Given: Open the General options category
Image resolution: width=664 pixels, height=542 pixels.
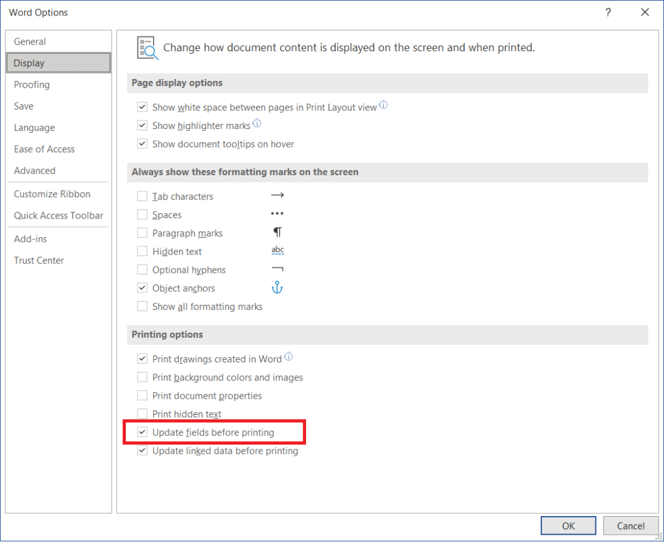Looking at the screenshot, I should pos(58,41).
